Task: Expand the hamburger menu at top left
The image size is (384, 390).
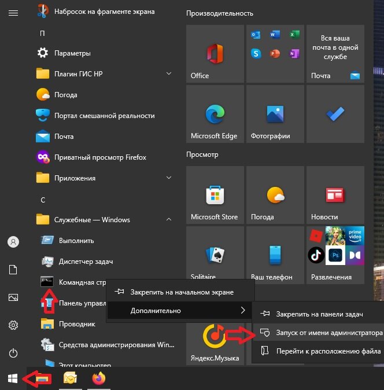Action: click(x=13, y=13)
